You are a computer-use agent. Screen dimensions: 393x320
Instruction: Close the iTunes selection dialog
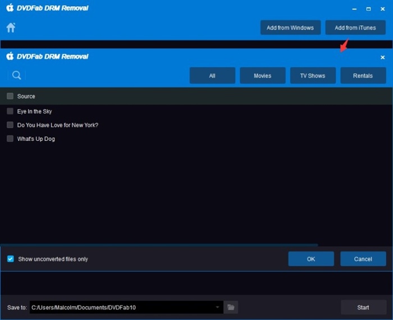382,57
